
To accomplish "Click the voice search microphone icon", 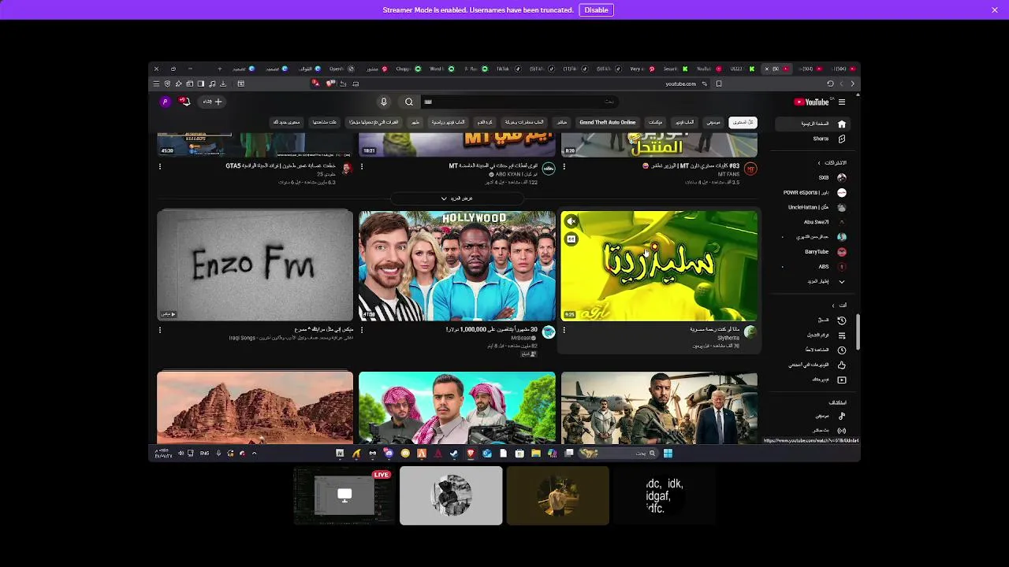I will point(384,102).
